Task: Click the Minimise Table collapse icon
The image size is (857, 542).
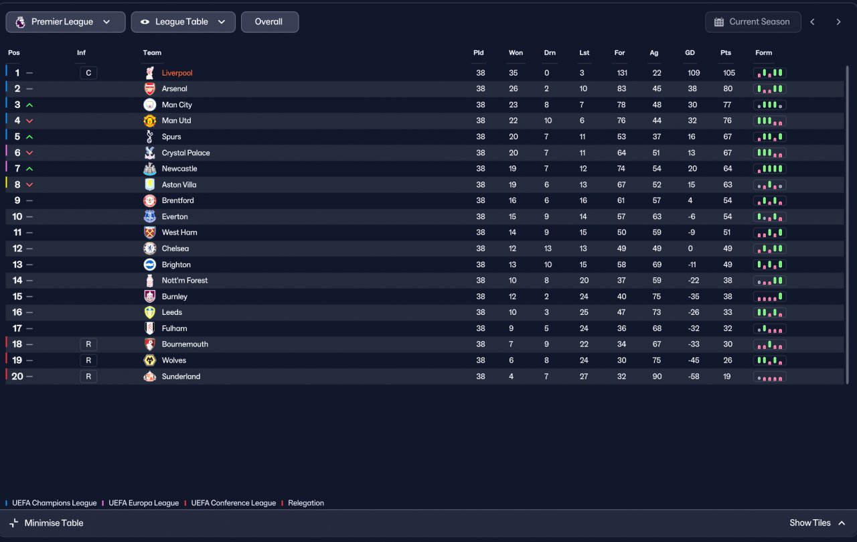Action: coord(13,523)
